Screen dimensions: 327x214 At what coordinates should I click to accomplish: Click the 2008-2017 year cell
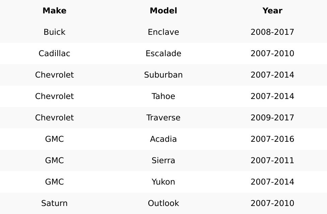tap(272, 32)
